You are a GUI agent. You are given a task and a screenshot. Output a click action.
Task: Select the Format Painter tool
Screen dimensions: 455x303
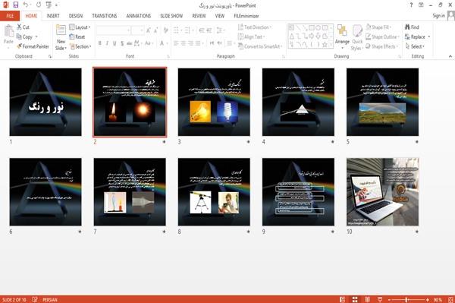(x=33, y=46)
